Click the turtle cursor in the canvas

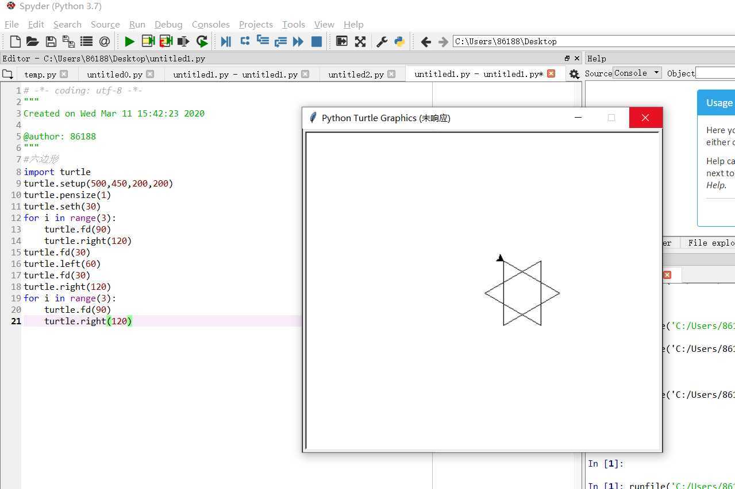[500, 258]
